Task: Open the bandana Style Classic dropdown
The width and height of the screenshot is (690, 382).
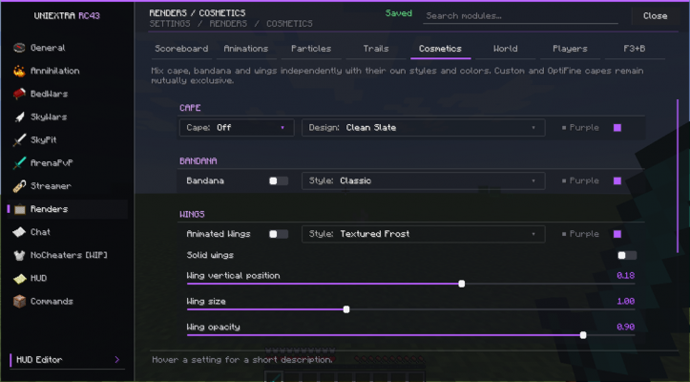Action: [424, 180]
